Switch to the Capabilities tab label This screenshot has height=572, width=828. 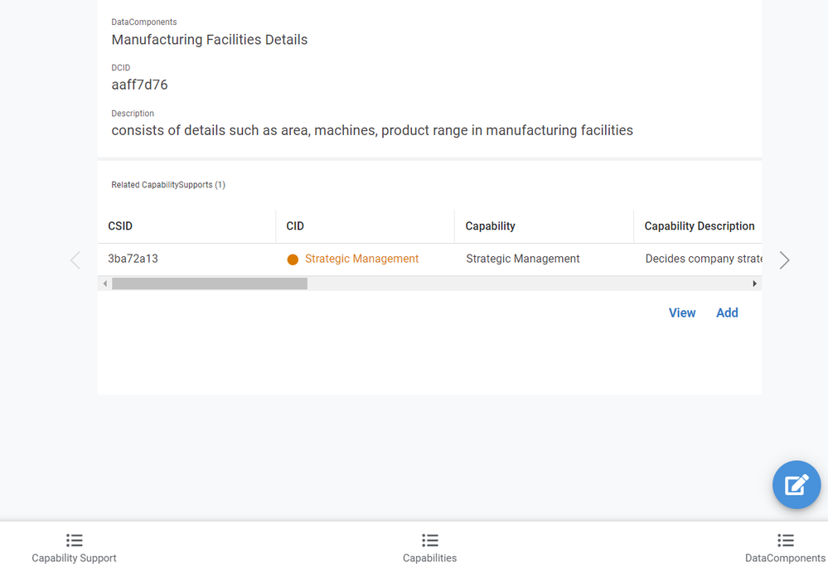430,558
